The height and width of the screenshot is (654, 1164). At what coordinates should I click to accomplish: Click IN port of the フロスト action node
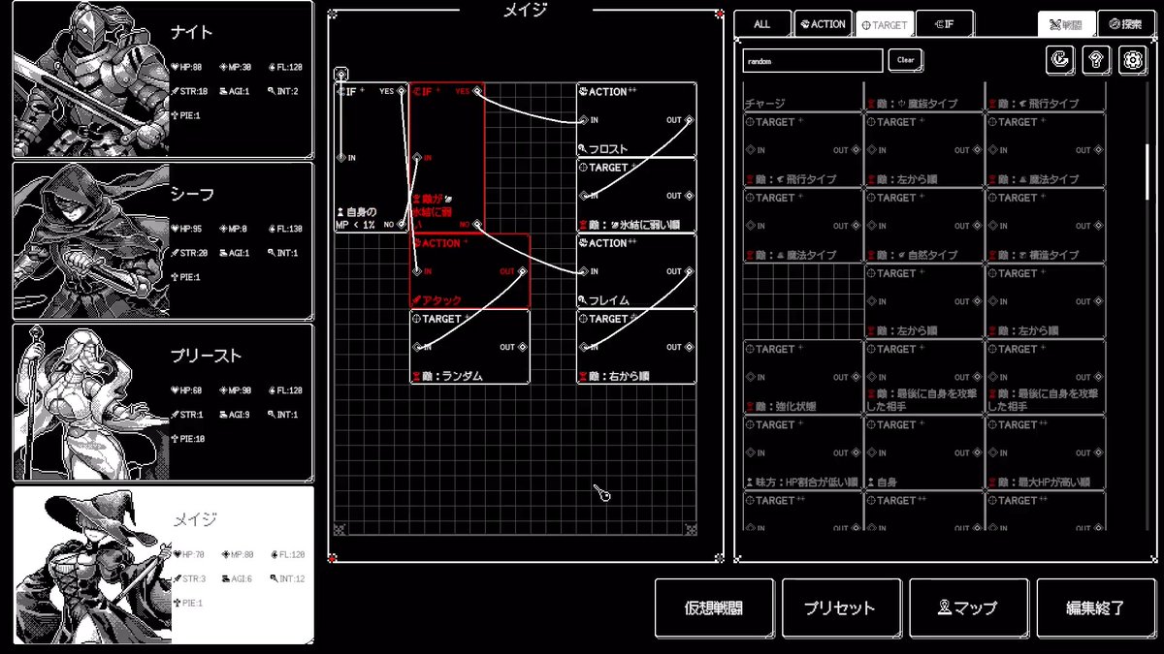tap(583, 120)
